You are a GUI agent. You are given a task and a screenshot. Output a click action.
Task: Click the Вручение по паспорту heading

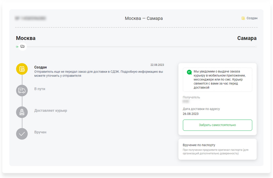[199, 145]
